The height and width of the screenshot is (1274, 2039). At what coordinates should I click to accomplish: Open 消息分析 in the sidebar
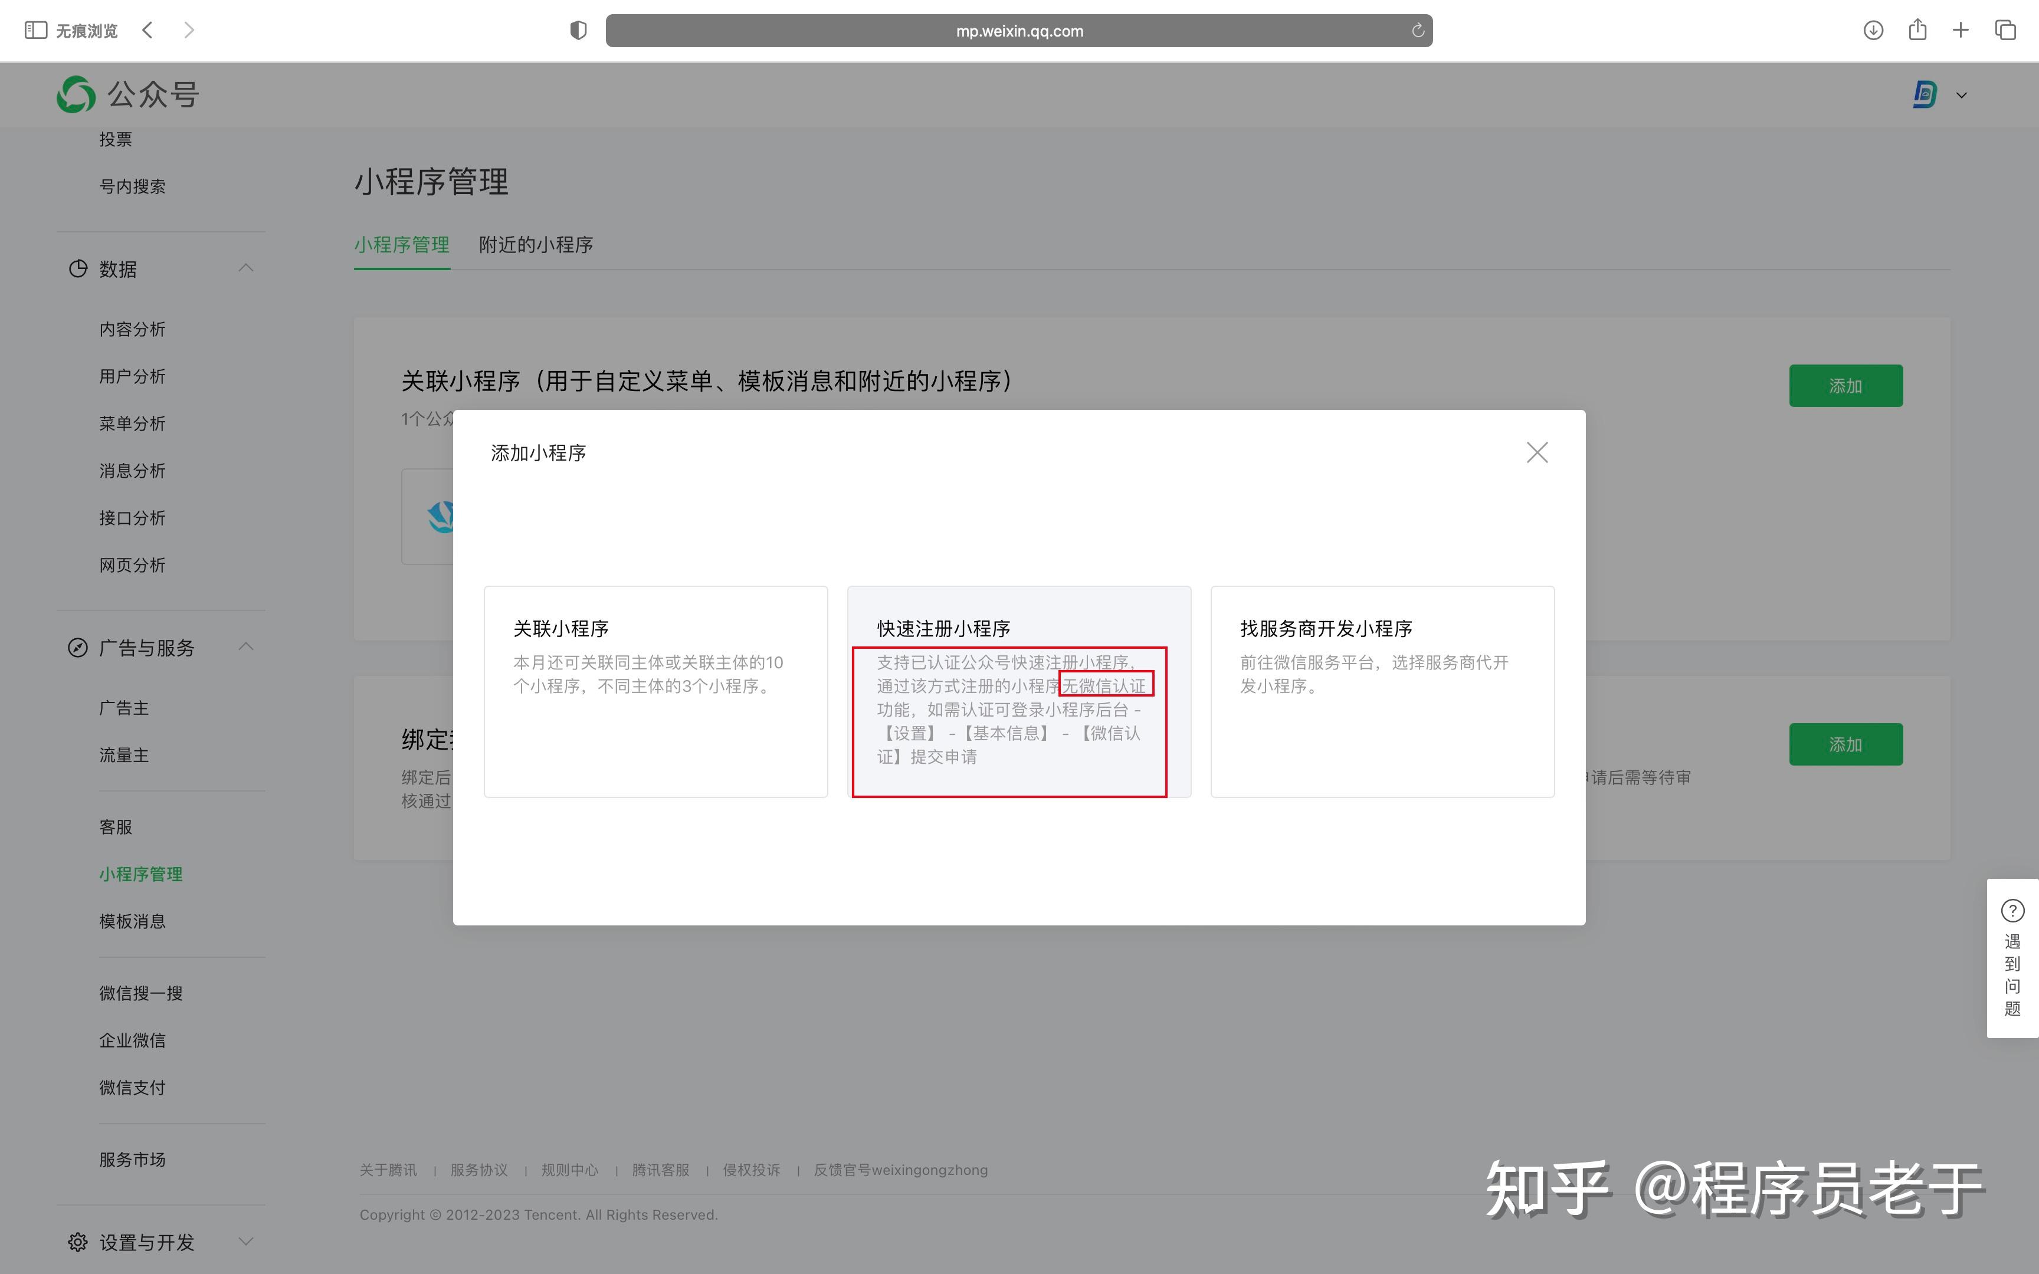132,471
